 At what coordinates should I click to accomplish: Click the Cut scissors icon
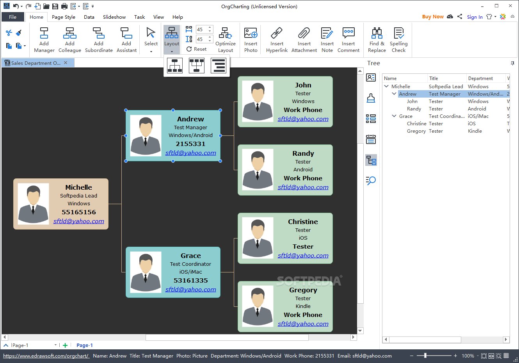click(x=9, y=33)
